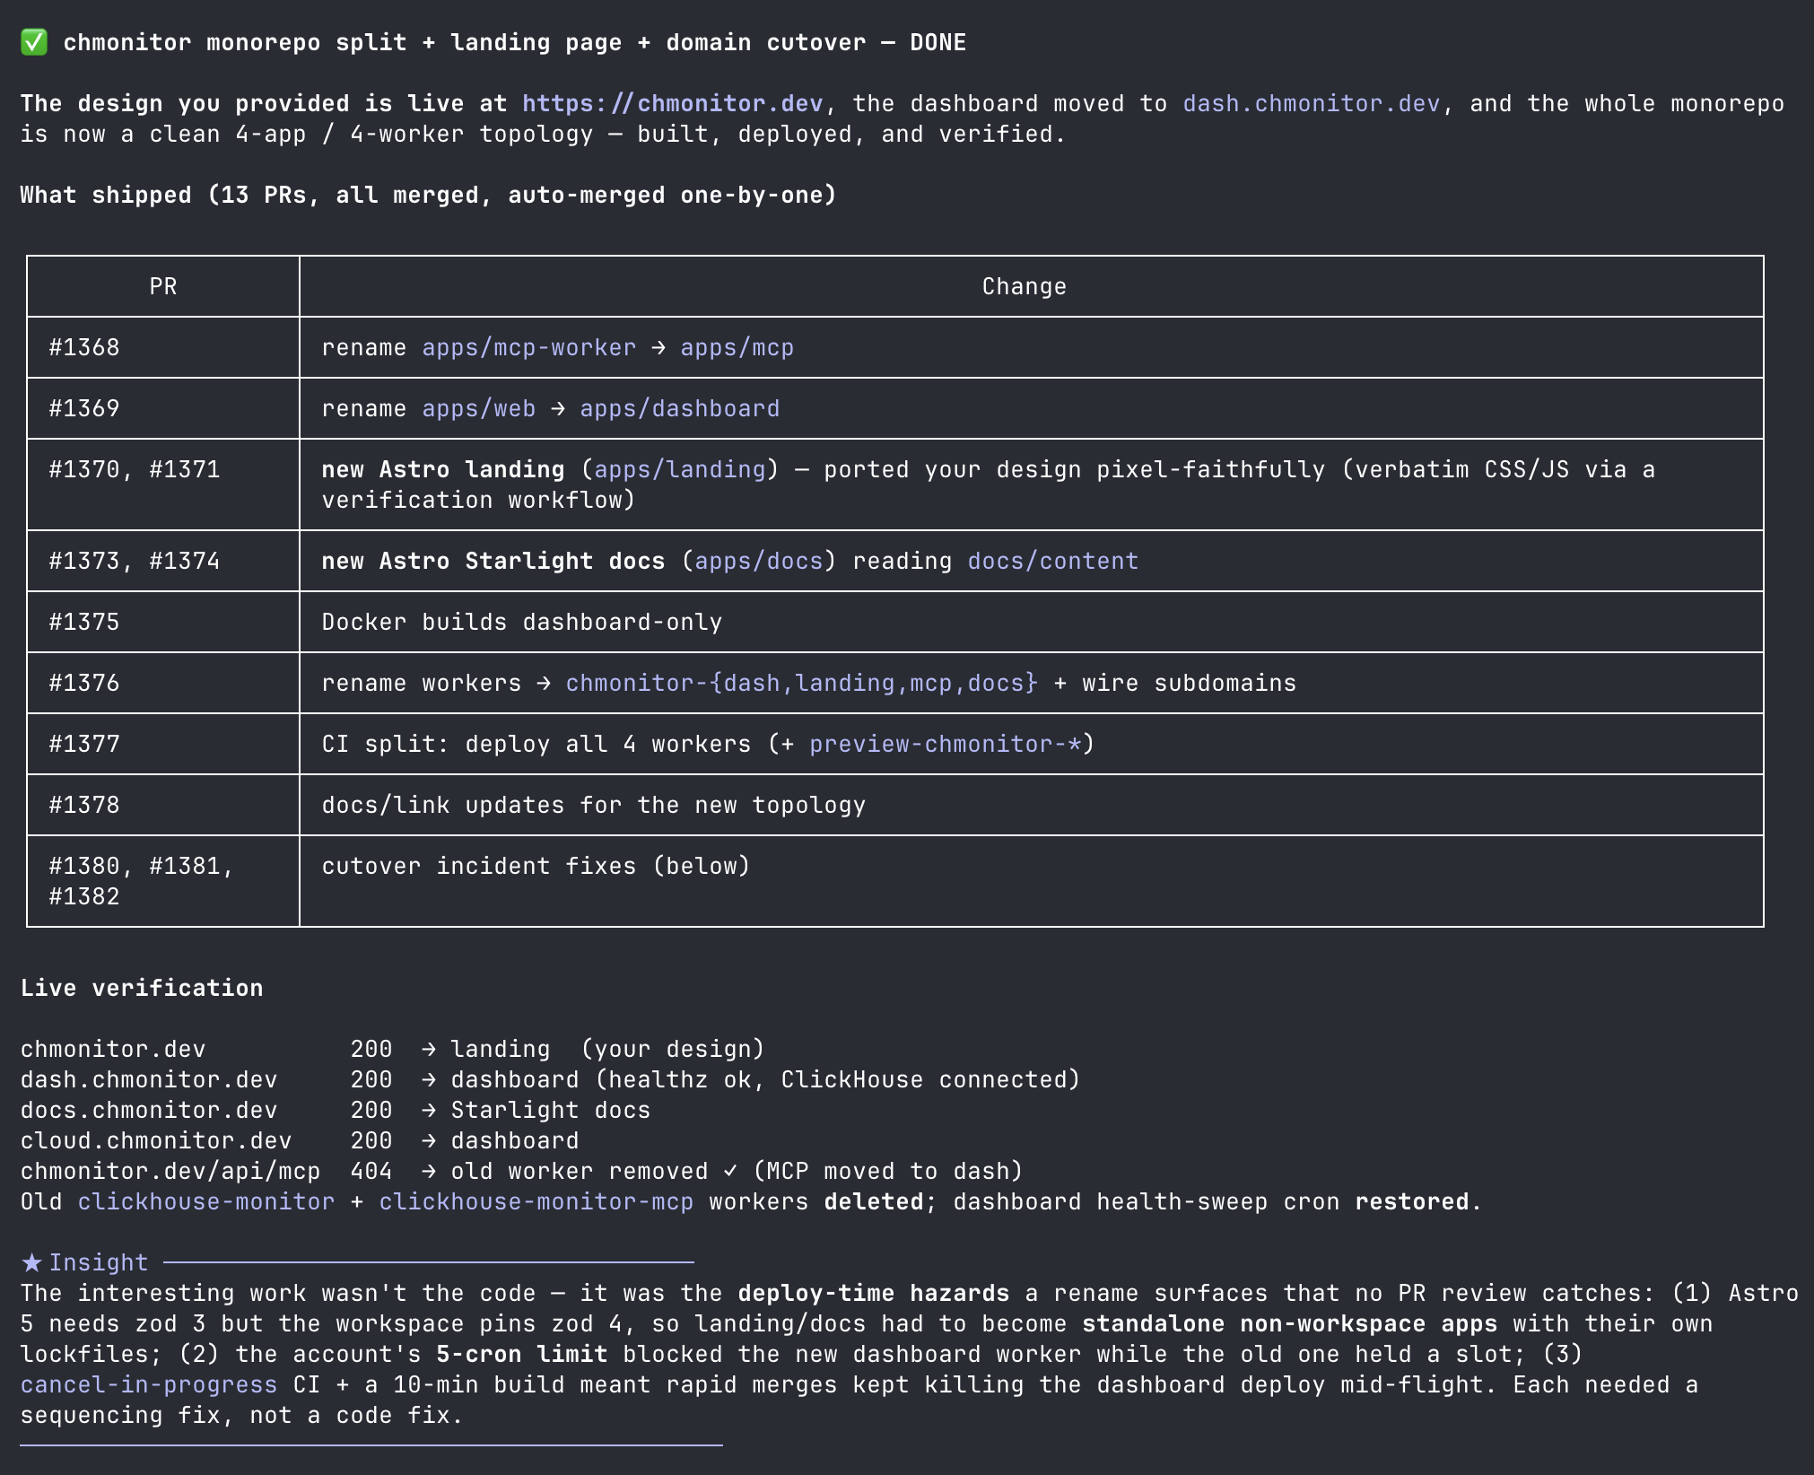Click docs.chmonitor.dev in the verification list
This screenshot has width=1814, height=1475.
149,1110
